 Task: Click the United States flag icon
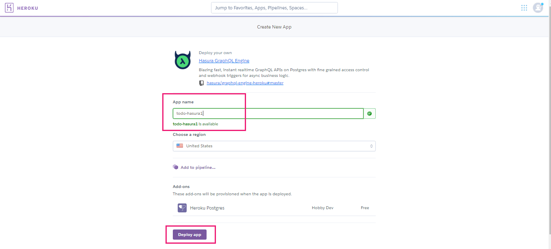[x=180, y=146]
